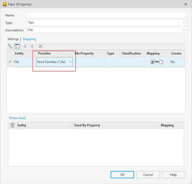Open the Type dropdown showing Text
The height and width of the screenshot is (184, 192).
point(107,23)
